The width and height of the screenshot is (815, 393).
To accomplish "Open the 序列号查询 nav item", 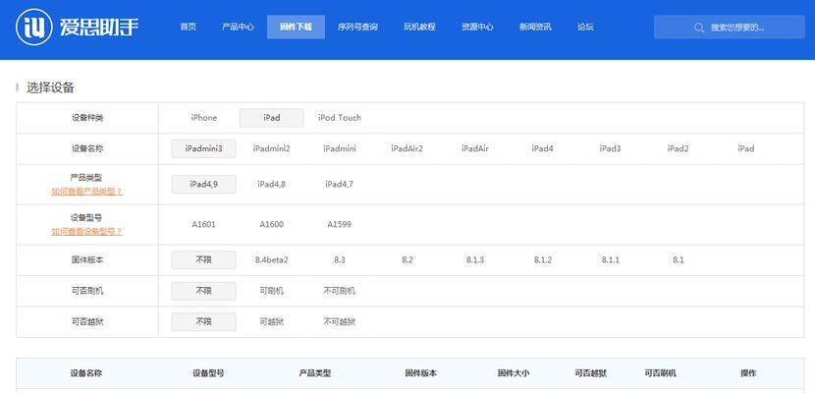I will [x=357, y=28].
